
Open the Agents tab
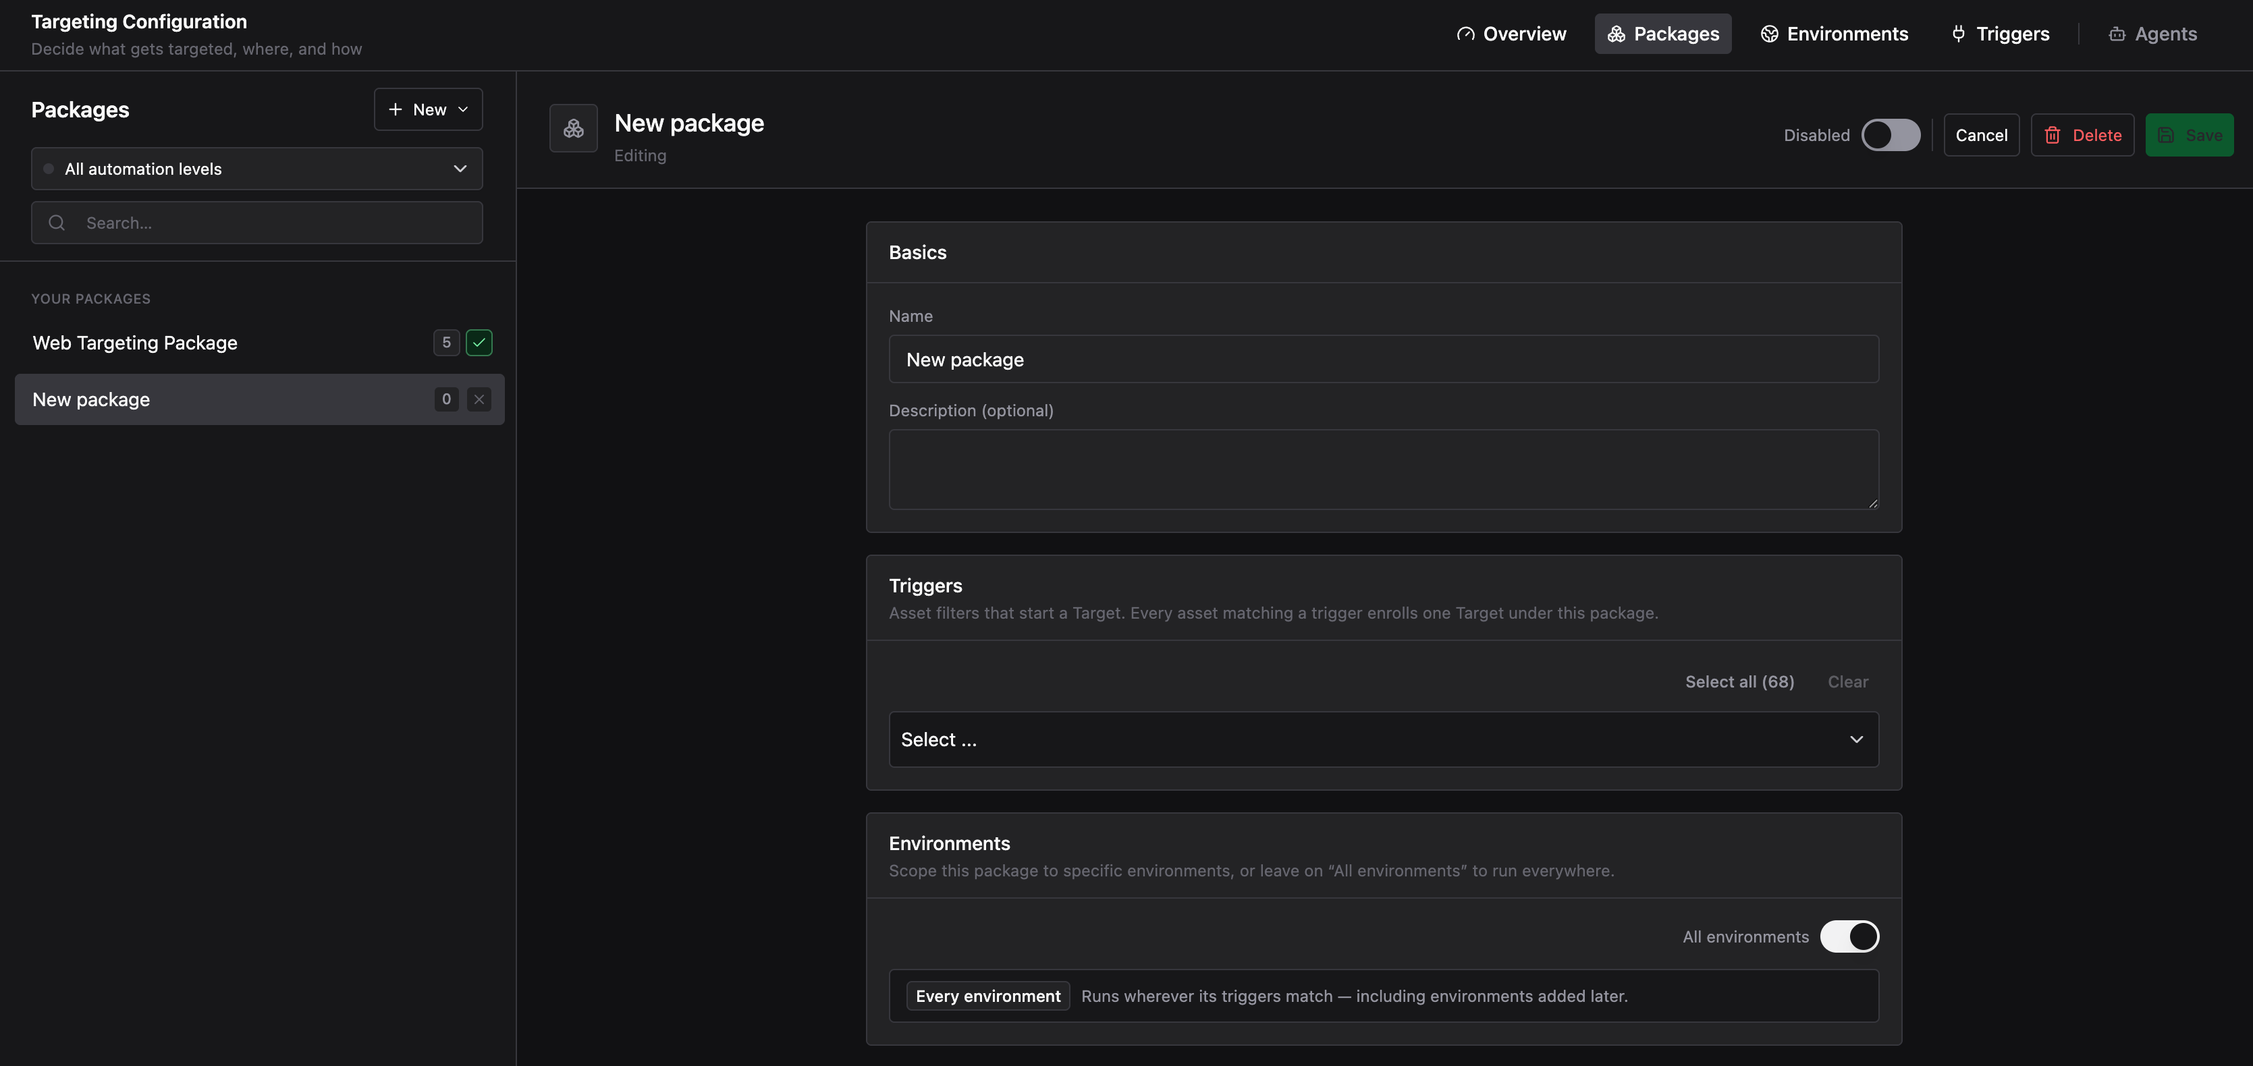pos(2152,34)
